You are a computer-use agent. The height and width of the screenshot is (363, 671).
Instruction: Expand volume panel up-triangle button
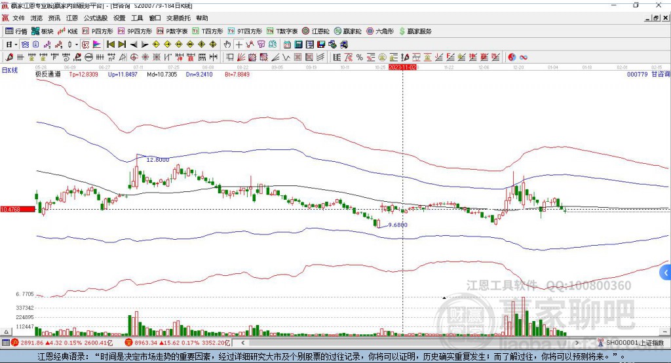point(6,332)
